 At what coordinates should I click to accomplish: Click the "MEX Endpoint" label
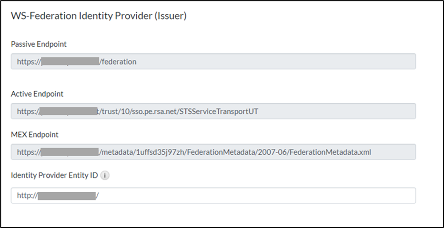(35, 135)
